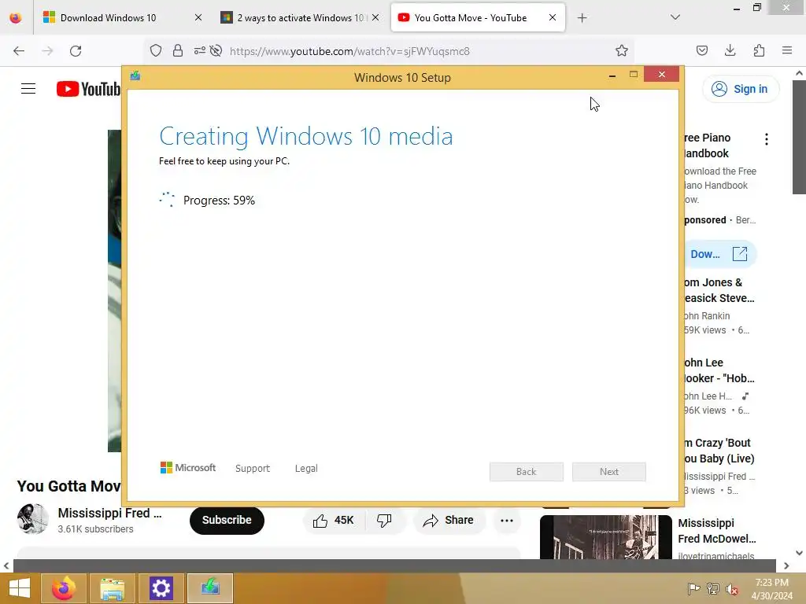
Task: Open site permissions icon in address bar
Action: click(x=199, y=51)
